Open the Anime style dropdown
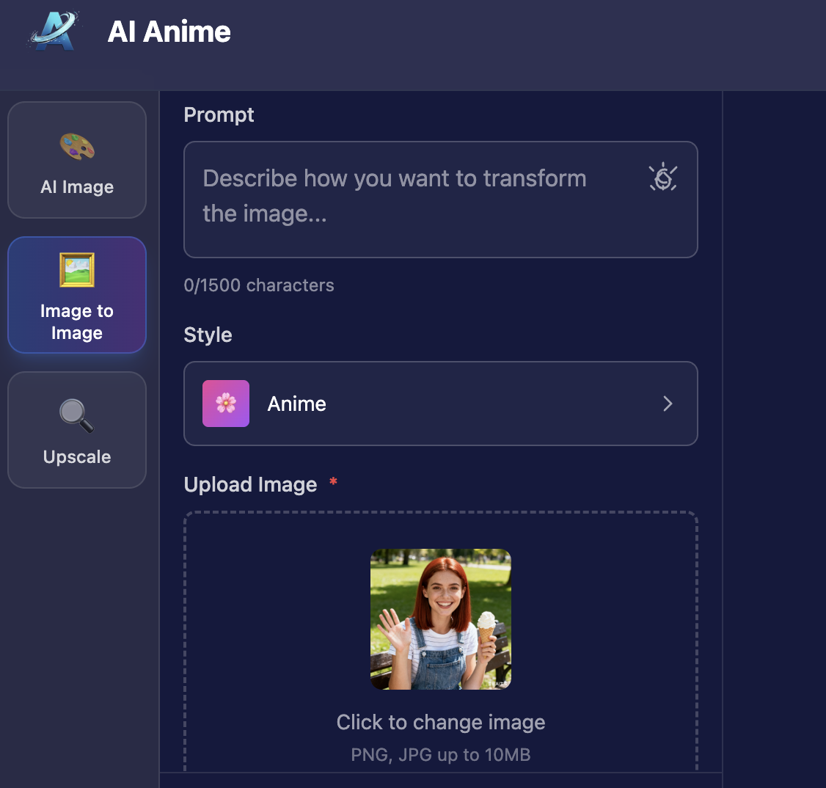This screenshot has height=788, width=826. tap(440, 404)
